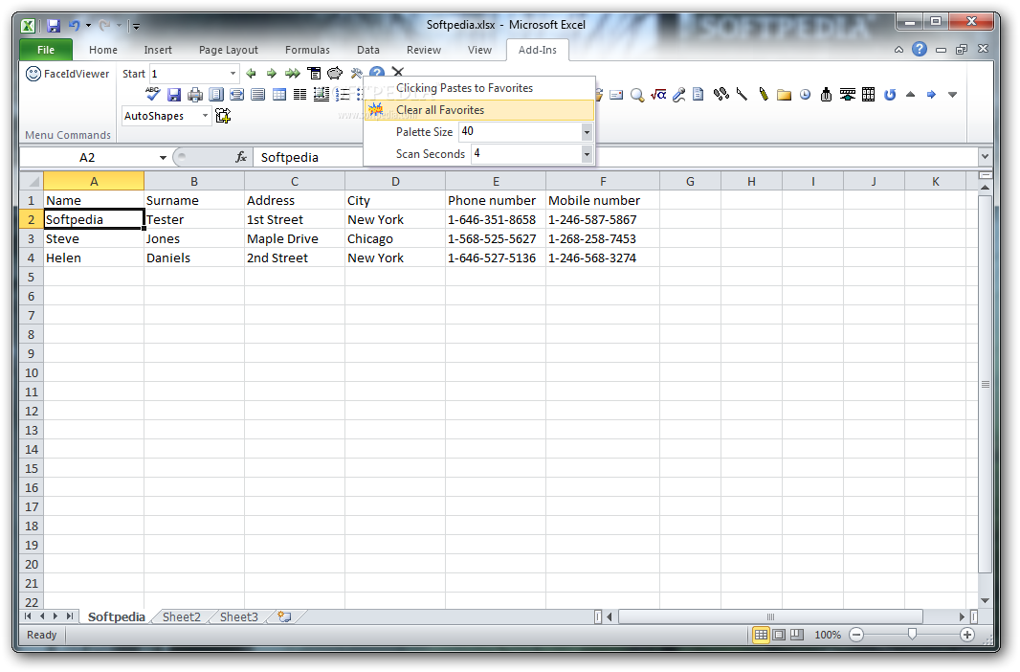Switch to Normal view in status bar
The height and width of the screenshot is (672, 1020).
[761, 635]
